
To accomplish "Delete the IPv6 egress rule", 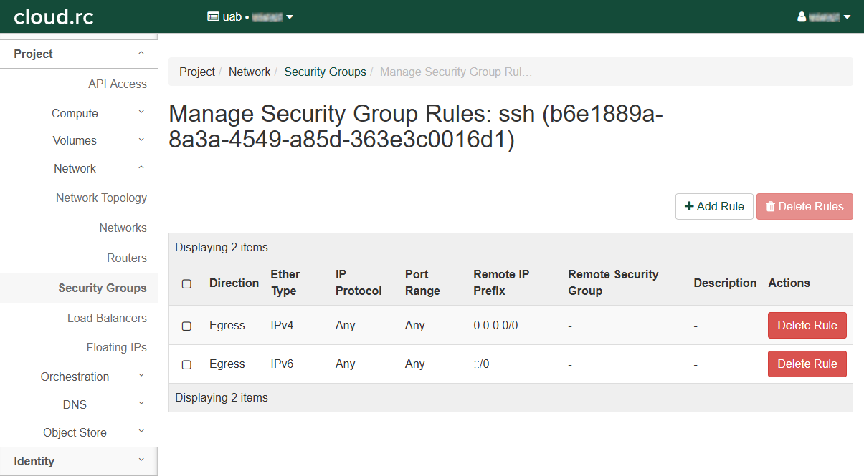I will coord(807,364).
